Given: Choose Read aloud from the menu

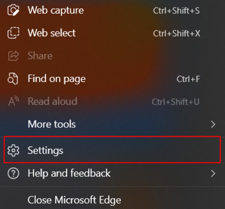Looking at the screenshot, I should [x=52, y=101].
